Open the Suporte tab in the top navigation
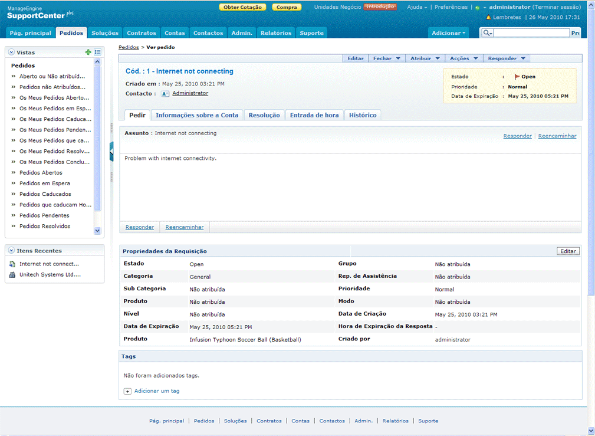The height and width of the screenshot is (436, 595). [311, 33]
